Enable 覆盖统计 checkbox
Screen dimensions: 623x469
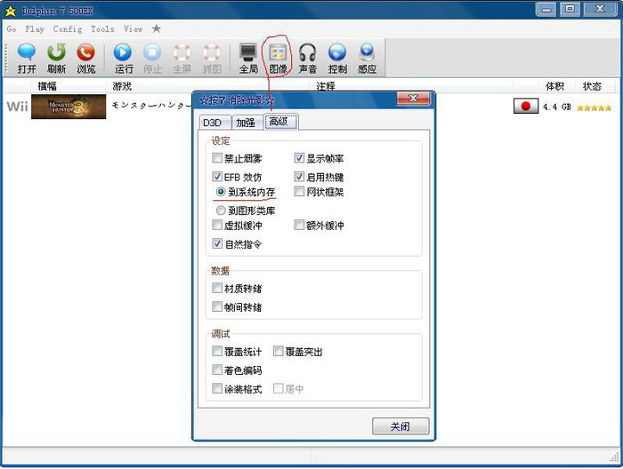click(217, 351)
